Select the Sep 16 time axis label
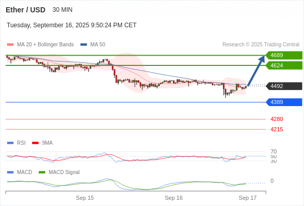 [174, 198]
